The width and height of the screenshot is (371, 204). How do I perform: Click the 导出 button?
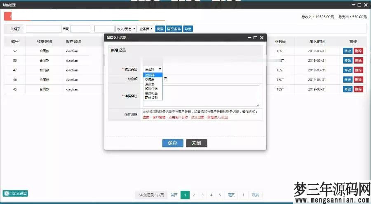click(188, 29)
